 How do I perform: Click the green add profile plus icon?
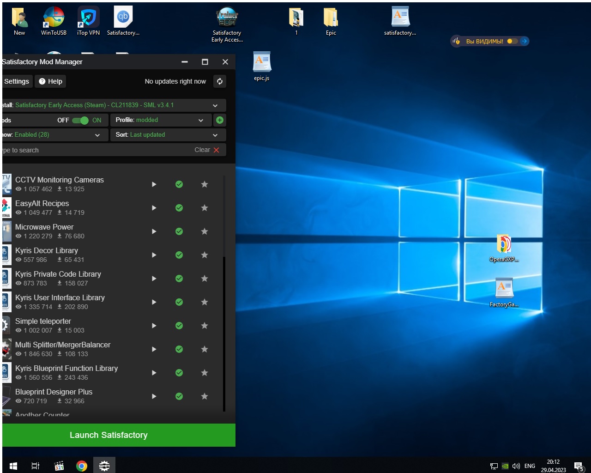(220, 120)
